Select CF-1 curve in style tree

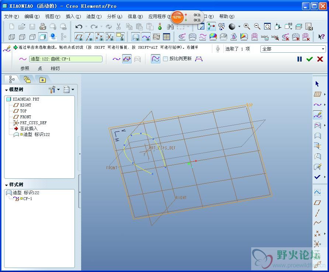[x=28, y=198]
